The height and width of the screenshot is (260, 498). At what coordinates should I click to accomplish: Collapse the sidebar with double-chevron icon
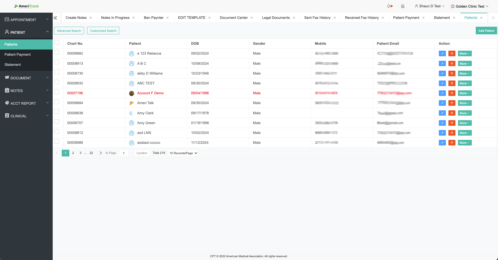tap(56, 18)
